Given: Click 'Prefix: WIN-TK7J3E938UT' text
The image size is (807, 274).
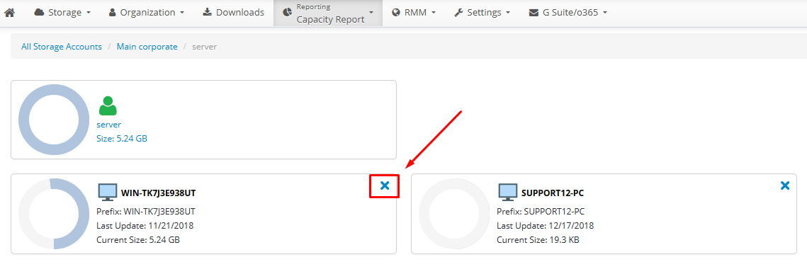Looking at the screenshot, I should [146, 211].
